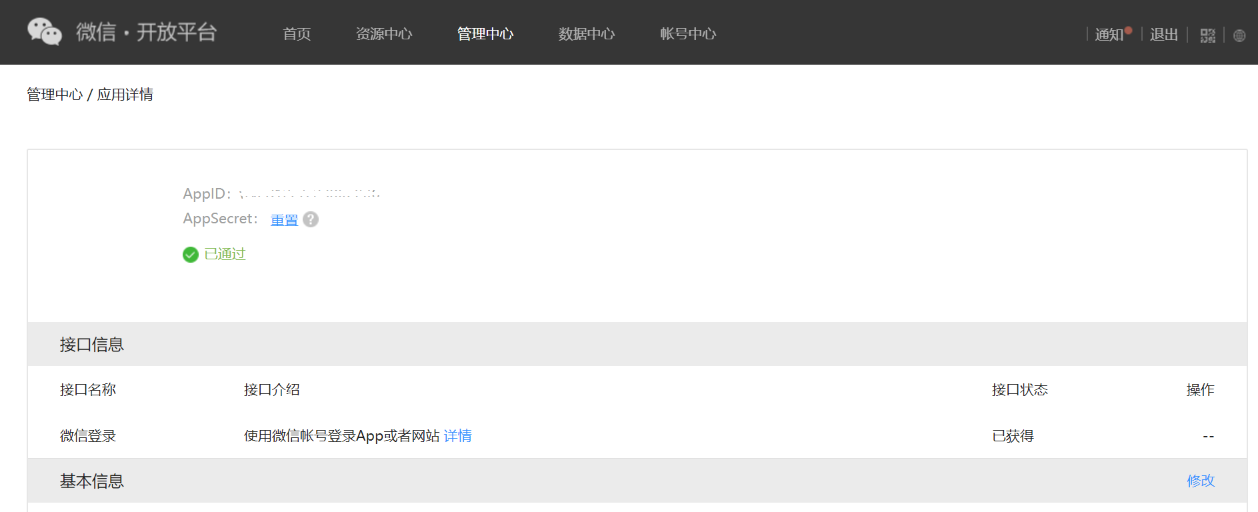Open the 帐号中心 tab
The image size is (1258, 512).
(688, 34)
